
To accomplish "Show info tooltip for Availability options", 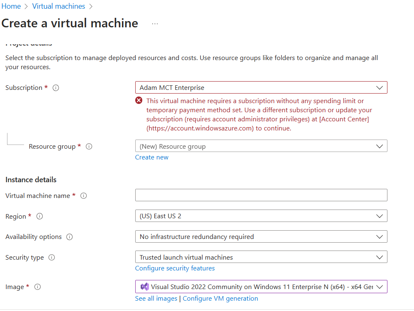I will tap(69, 237).
